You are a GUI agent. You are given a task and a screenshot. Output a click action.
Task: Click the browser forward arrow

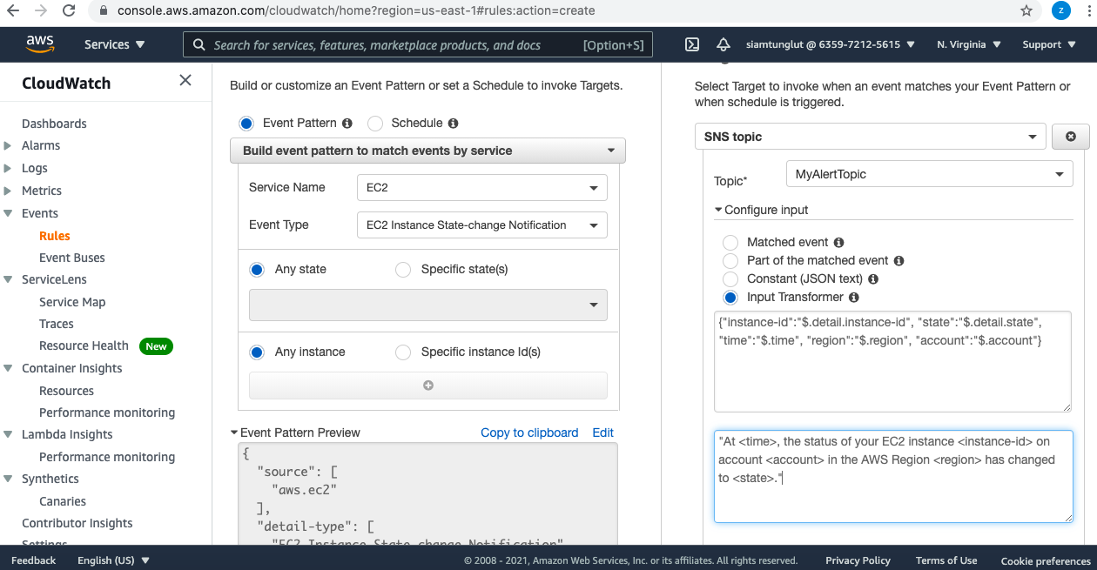pos(41,11)
